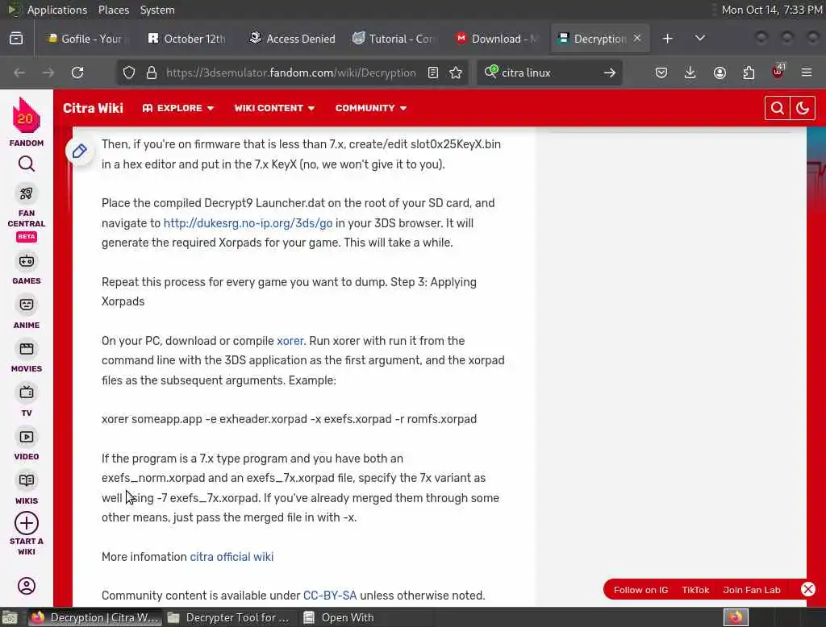The image size is (826, 627).
Task: Open the CC-BY-SA license link
Action: click(x=330, y=596)
